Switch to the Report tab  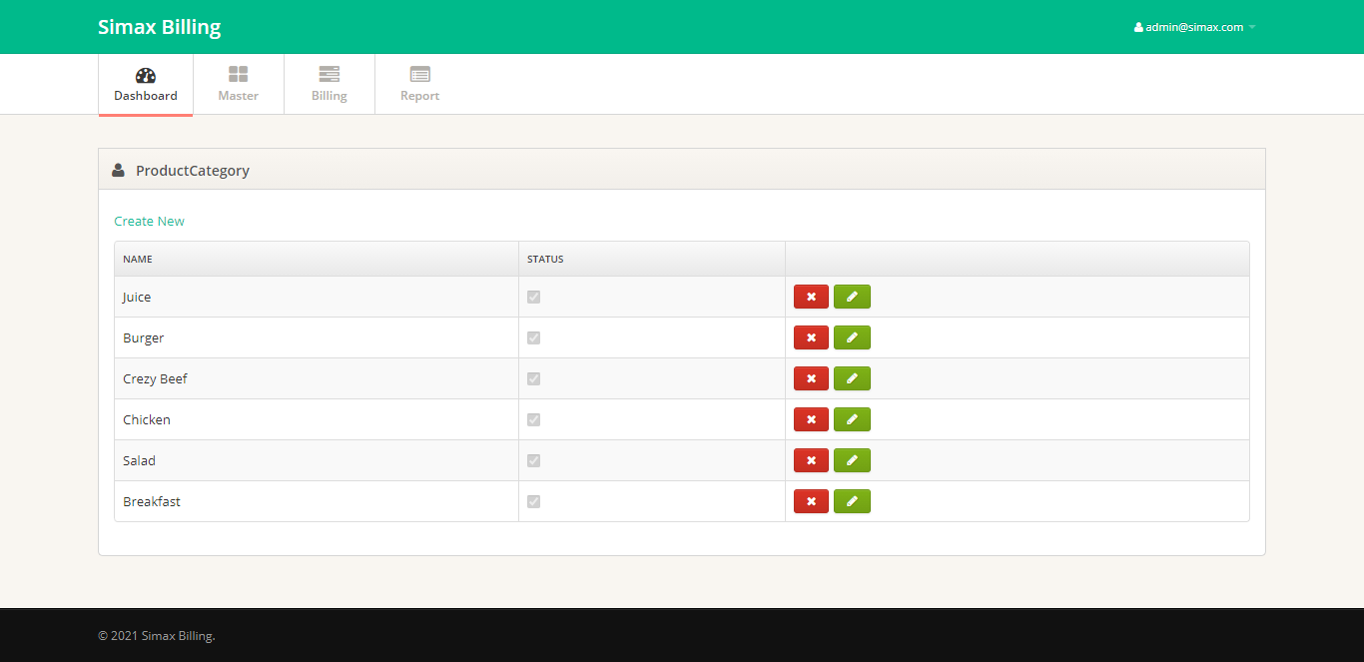[x=419, y=85]
